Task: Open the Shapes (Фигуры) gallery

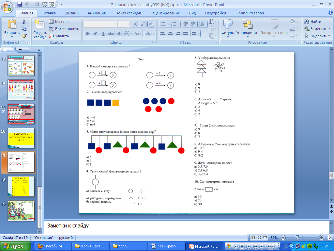Action: 228,29
